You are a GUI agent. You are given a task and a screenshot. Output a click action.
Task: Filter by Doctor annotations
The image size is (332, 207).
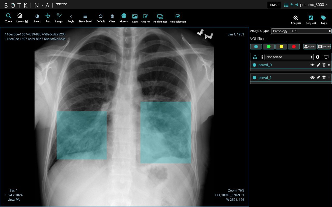pos(310,47)
